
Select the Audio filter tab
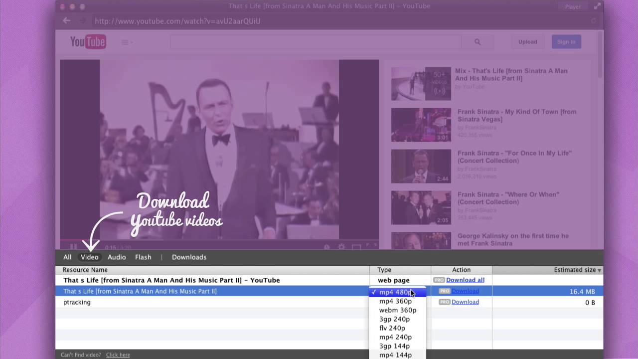point(117,257)
